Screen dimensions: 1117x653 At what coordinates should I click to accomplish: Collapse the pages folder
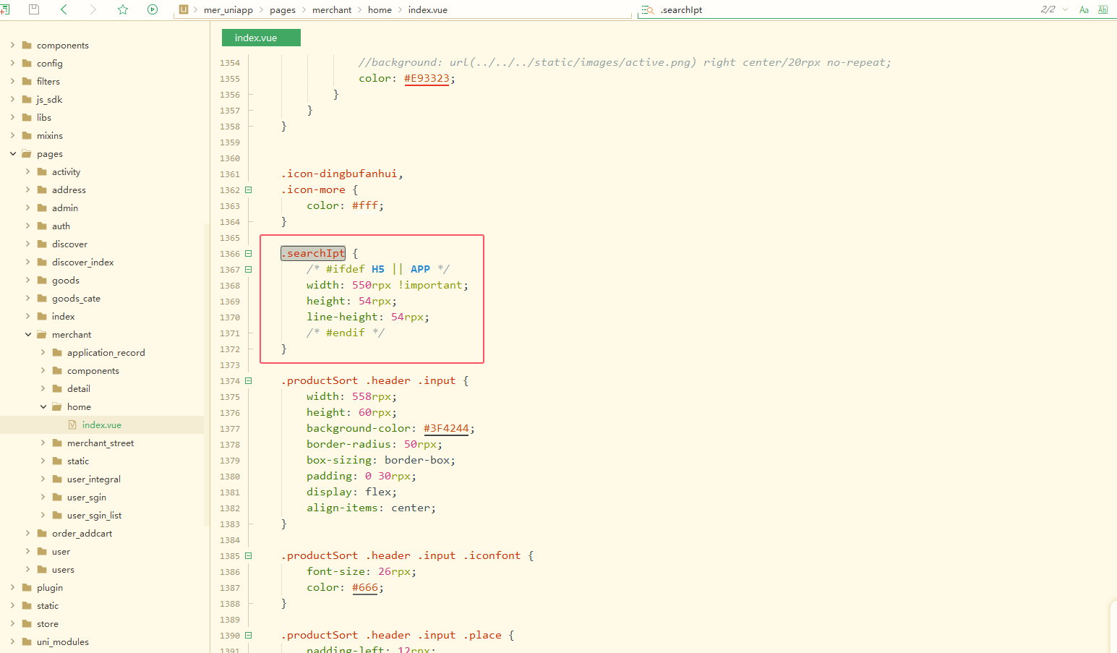12,153
